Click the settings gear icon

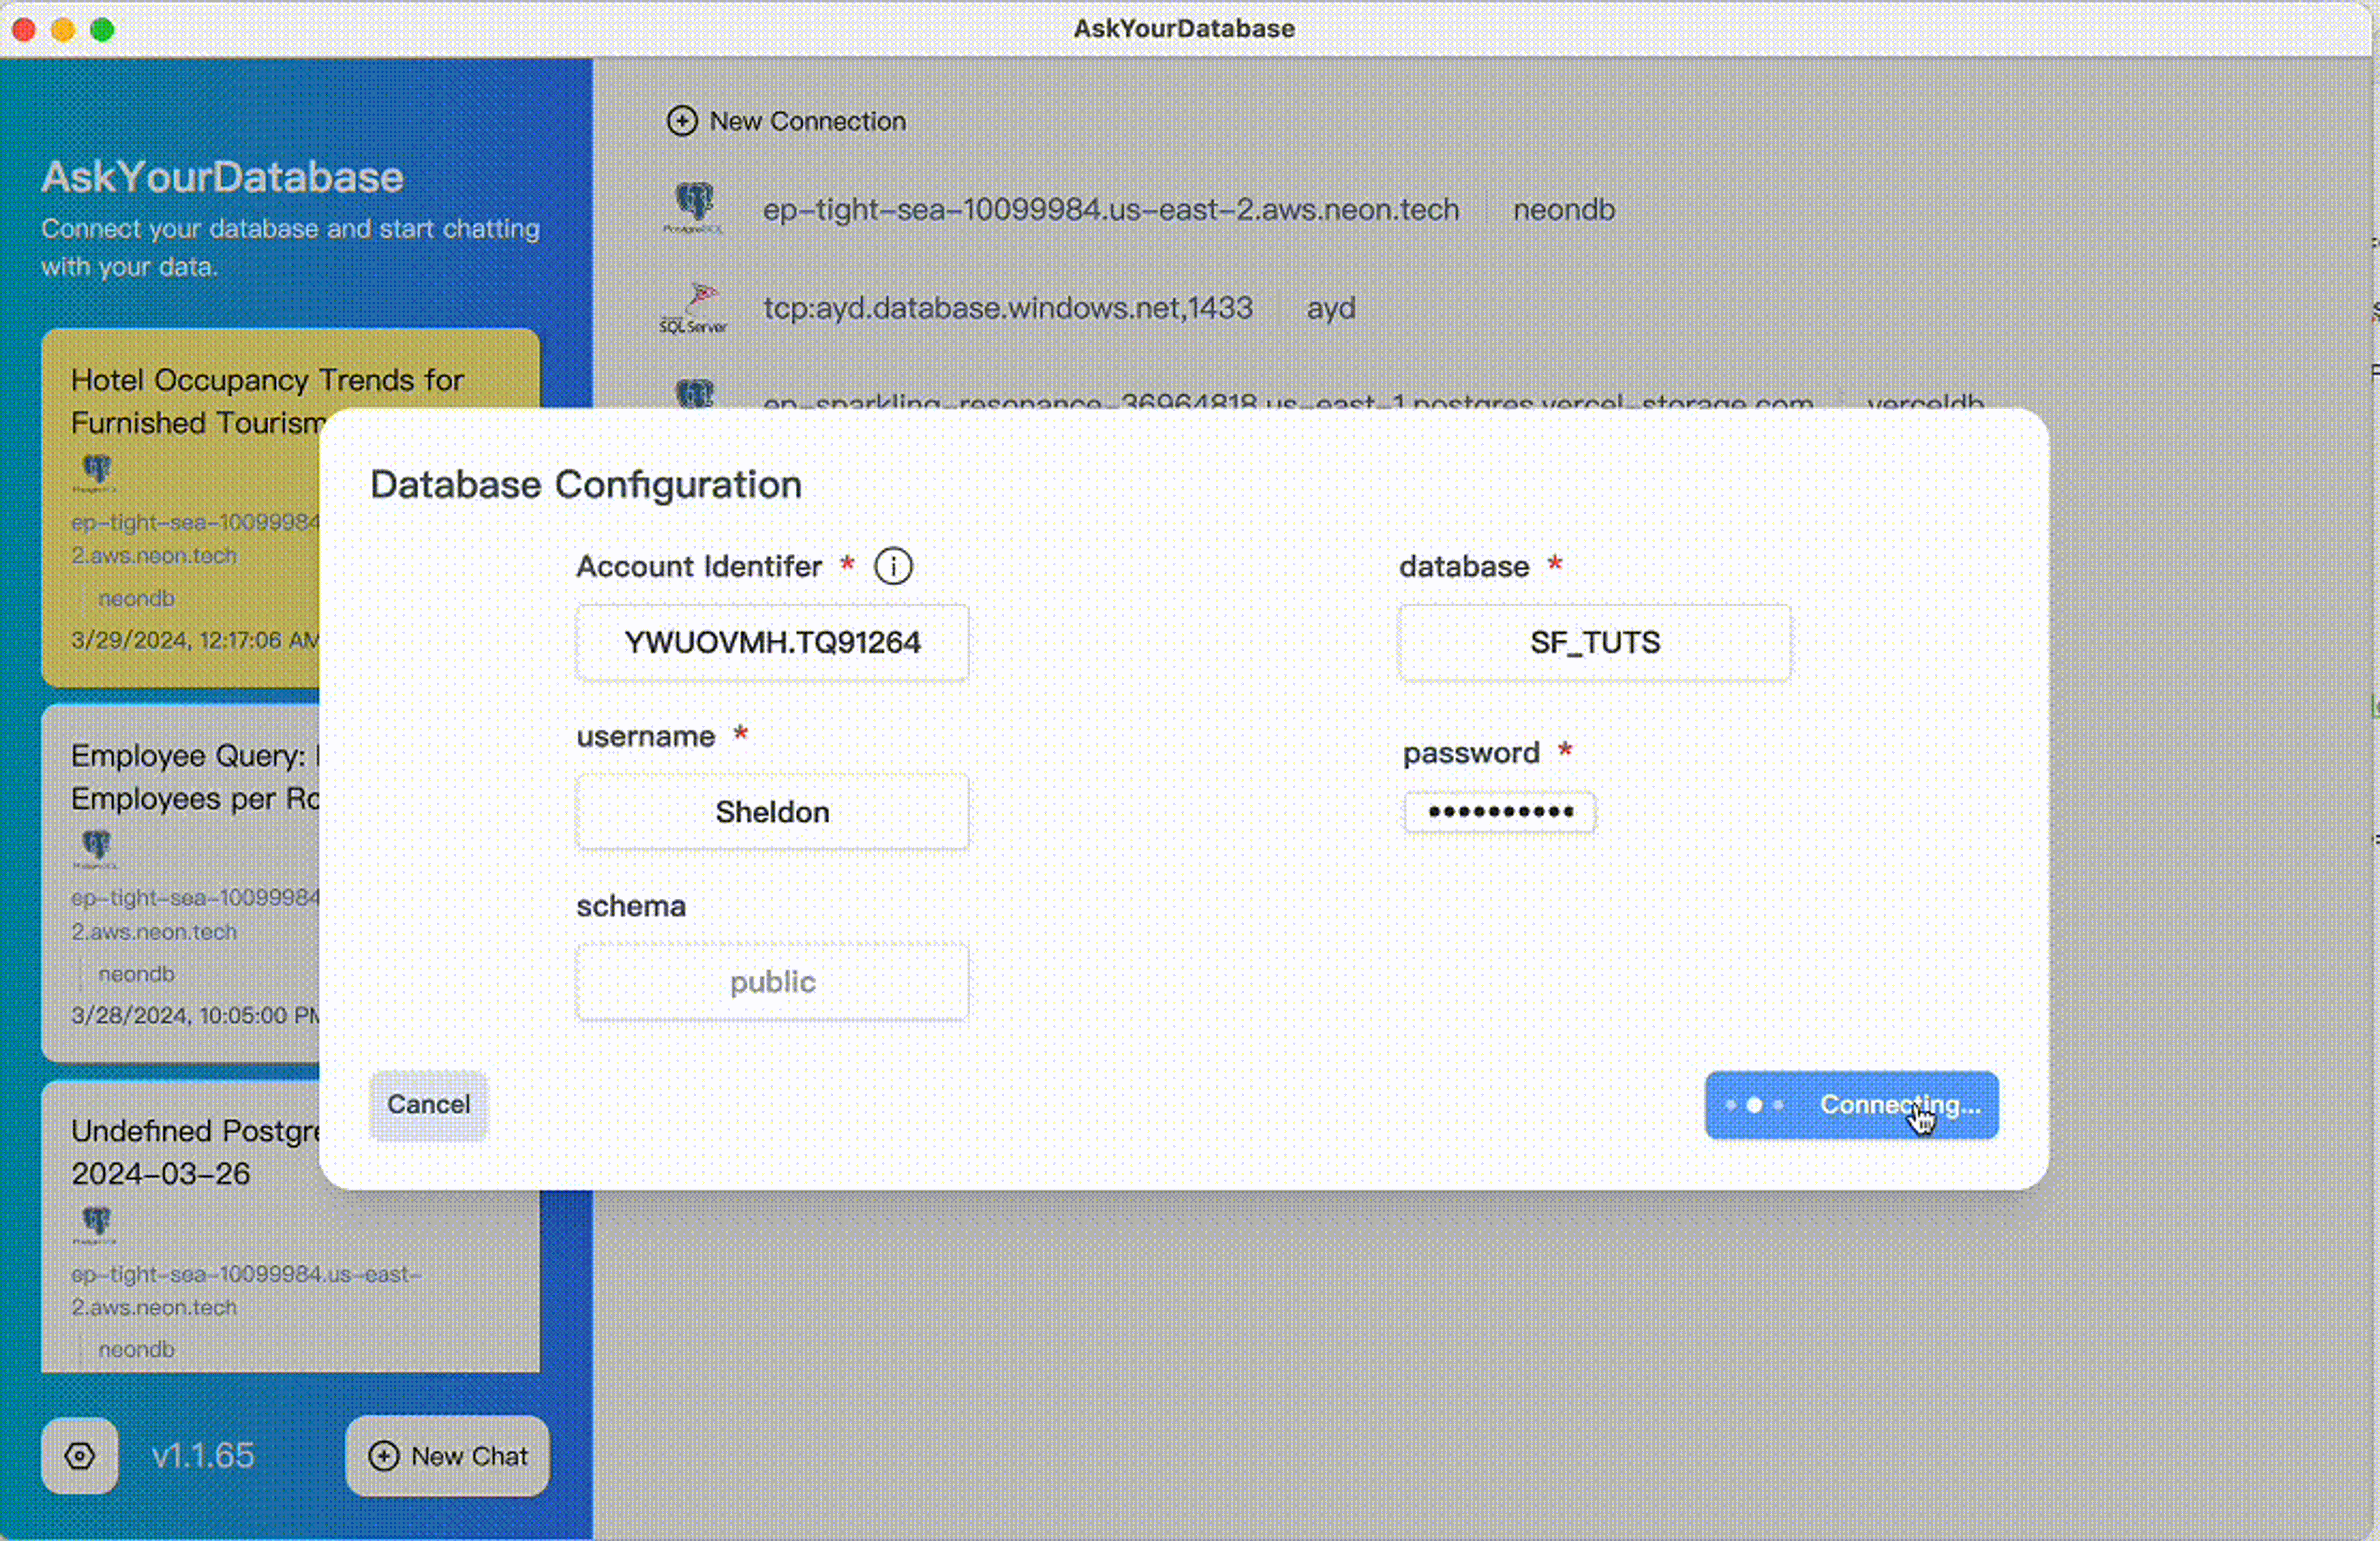click(80, 1456)
